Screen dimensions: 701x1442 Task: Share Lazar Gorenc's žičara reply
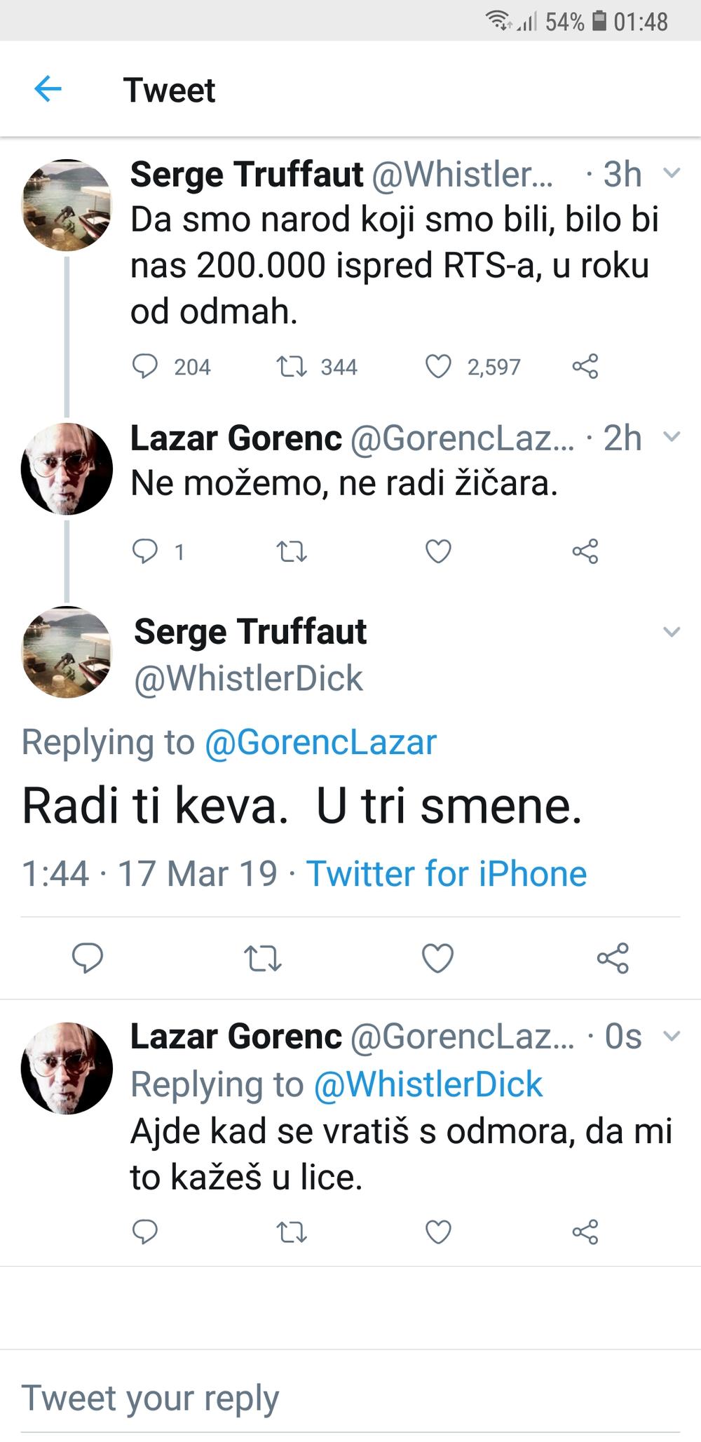tap(585, 552)
